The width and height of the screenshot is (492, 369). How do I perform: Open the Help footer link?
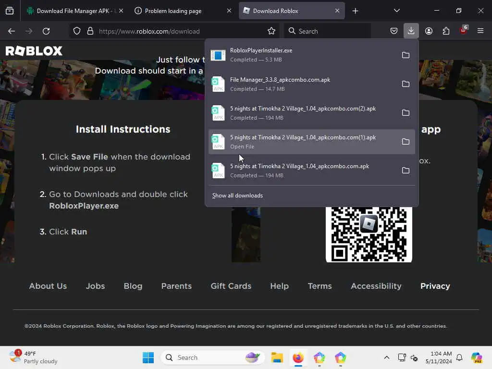(x=279, y=286)
